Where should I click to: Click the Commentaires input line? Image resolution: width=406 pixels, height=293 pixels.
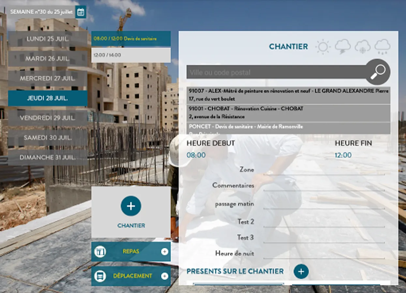[x=324, y=186]
